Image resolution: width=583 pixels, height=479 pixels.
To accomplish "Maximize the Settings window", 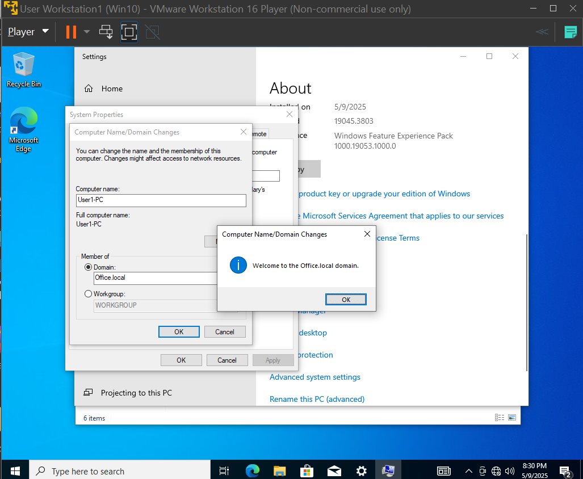I will [489, 57].
